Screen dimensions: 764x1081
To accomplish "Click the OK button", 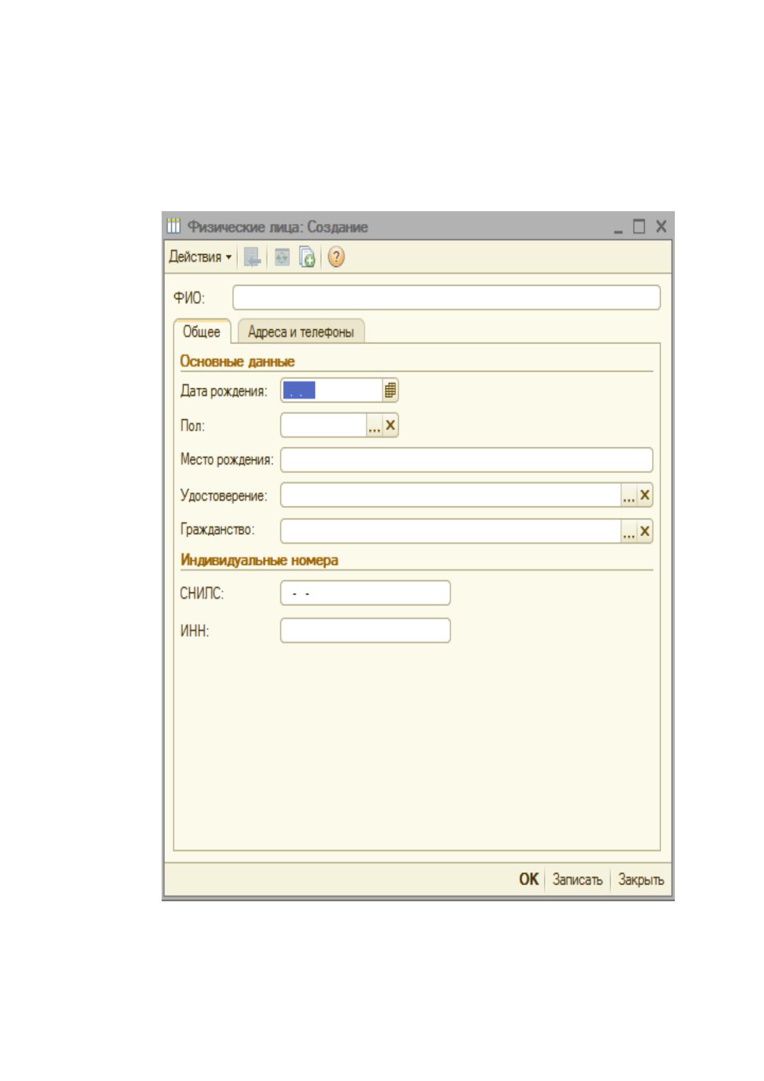I will click(529, 880).
